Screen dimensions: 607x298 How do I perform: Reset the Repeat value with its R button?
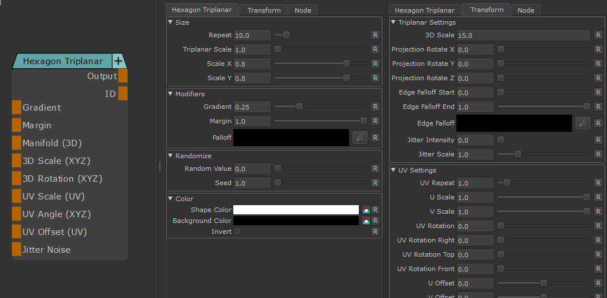(x=375, y=35)
